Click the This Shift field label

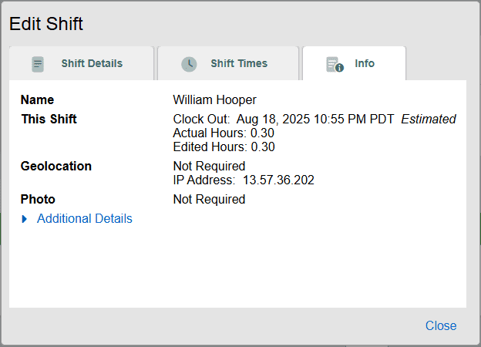(x=49, y=120)
